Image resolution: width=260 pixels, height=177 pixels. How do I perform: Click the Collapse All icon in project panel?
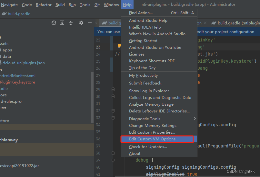pos(71,23)
